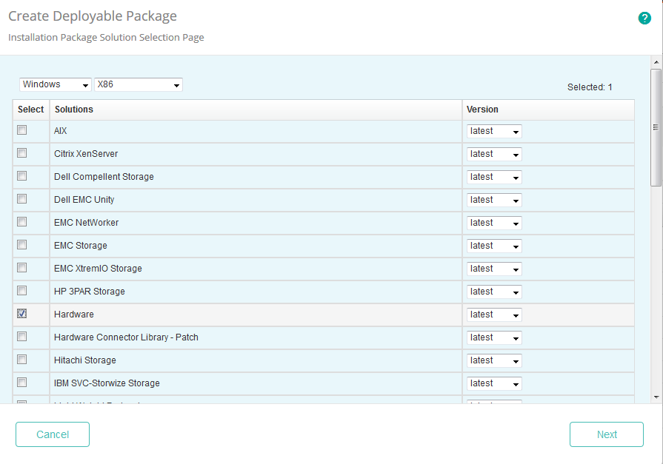Check the IBM SVC-Storwize Storage solution
663x464 pixels.
(21, 382)
